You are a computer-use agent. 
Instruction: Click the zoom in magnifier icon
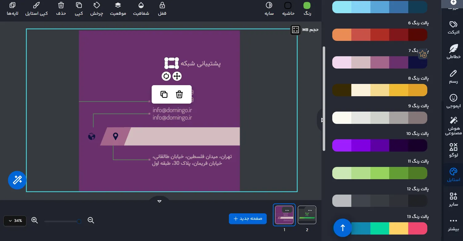click(x=34, y=220)
